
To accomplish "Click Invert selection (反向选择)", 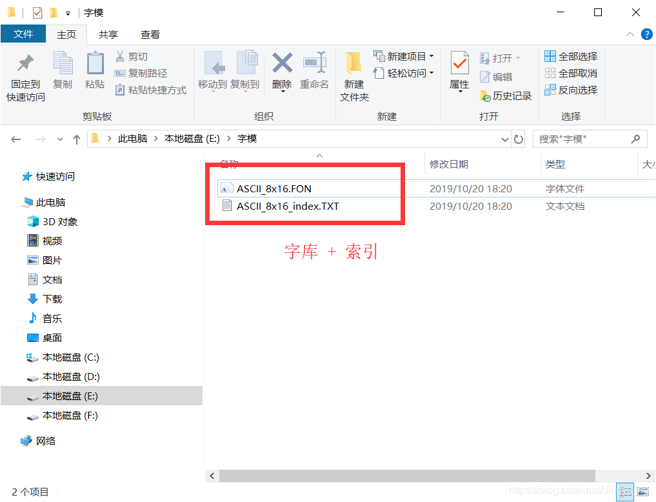I will (x=571, y=90).
